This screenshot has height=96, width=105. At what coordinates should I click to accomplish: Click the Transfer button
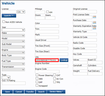pyautogui.click(x=30, y=92)
